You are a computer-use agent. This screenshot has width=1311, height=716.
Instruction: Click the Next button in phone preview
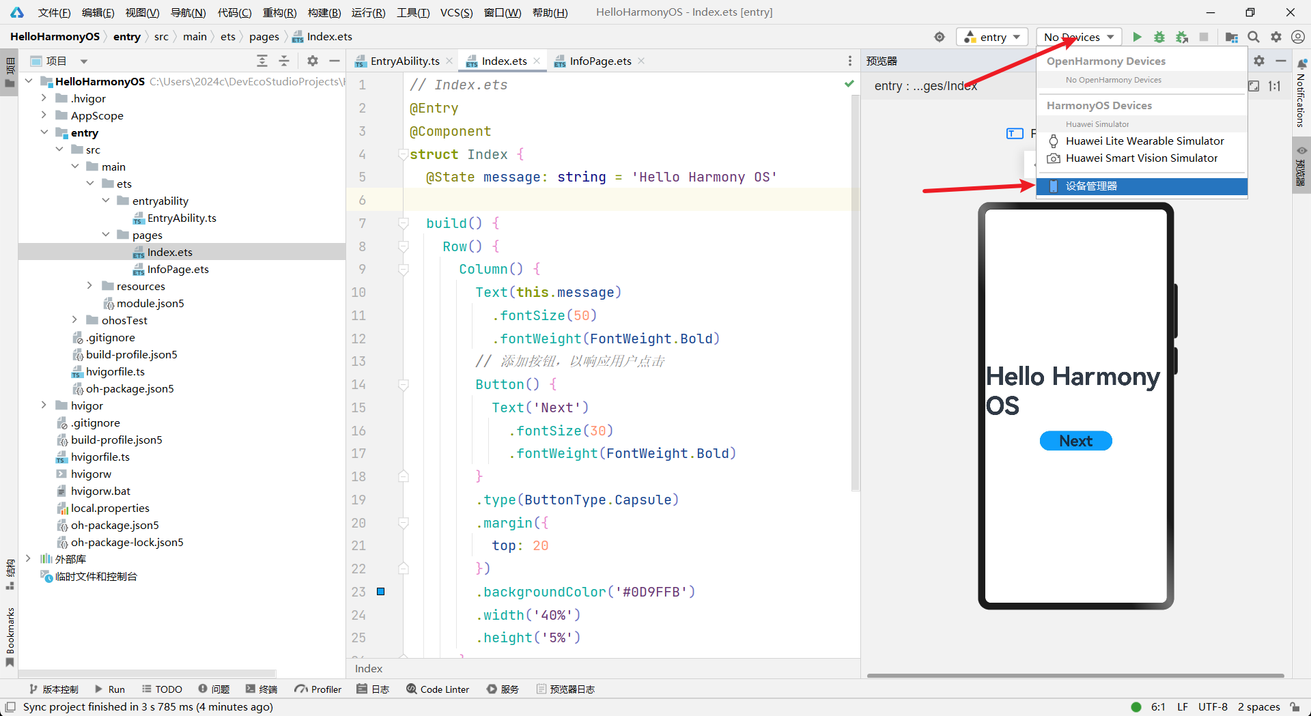(x=1075, y=441)
